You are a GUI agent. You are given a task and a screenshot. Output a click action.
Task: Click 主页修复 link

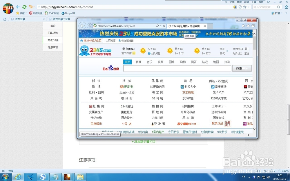(x=110, y=41)
